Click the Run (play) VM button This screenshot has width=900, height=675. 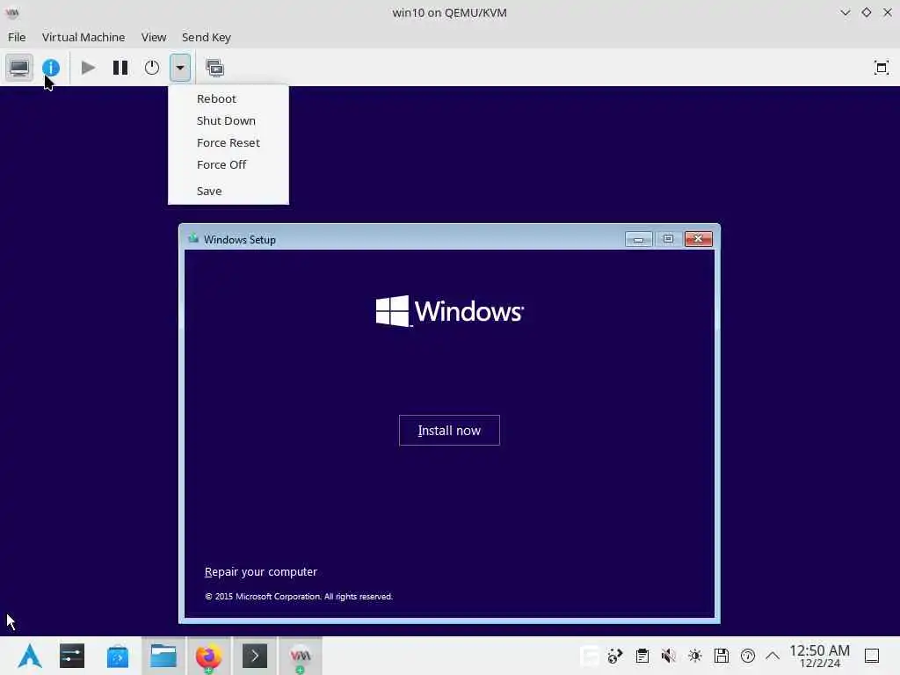(88, 68)
